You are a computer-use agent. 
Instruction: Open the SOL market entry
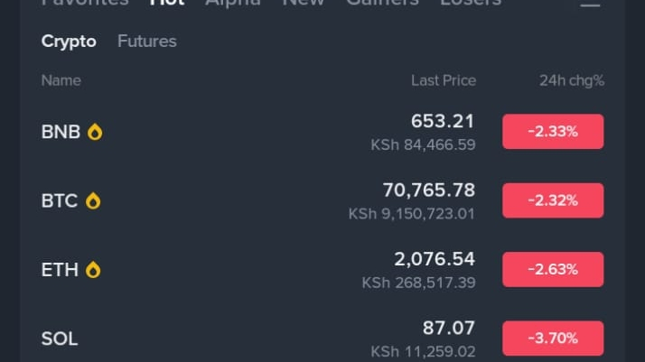60,339
